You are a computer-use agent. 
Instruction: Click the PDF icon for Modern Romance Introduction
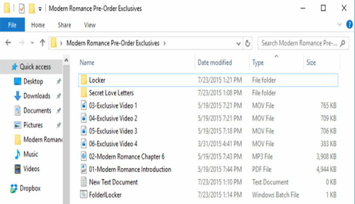84,169
